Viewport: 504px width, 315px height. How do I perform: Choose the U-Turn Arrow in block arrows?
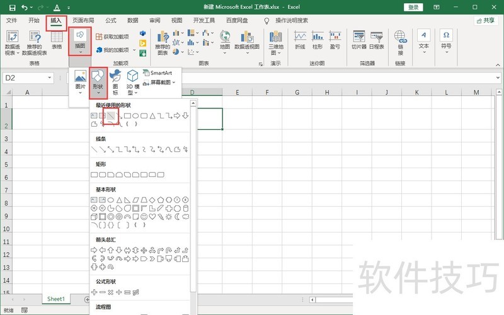tap(169, 250)
